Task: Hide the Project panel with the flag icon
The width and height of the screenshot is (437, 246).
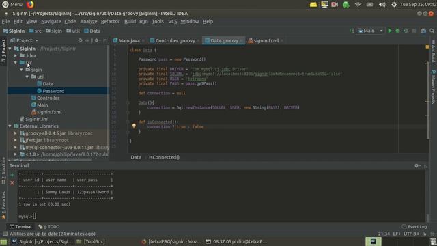Action: [x=105, y=40]
